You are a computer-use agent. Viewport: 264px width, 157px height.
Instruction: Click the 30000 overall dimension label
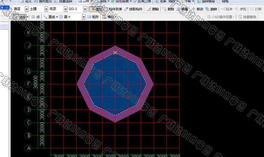tap(35, 82)
